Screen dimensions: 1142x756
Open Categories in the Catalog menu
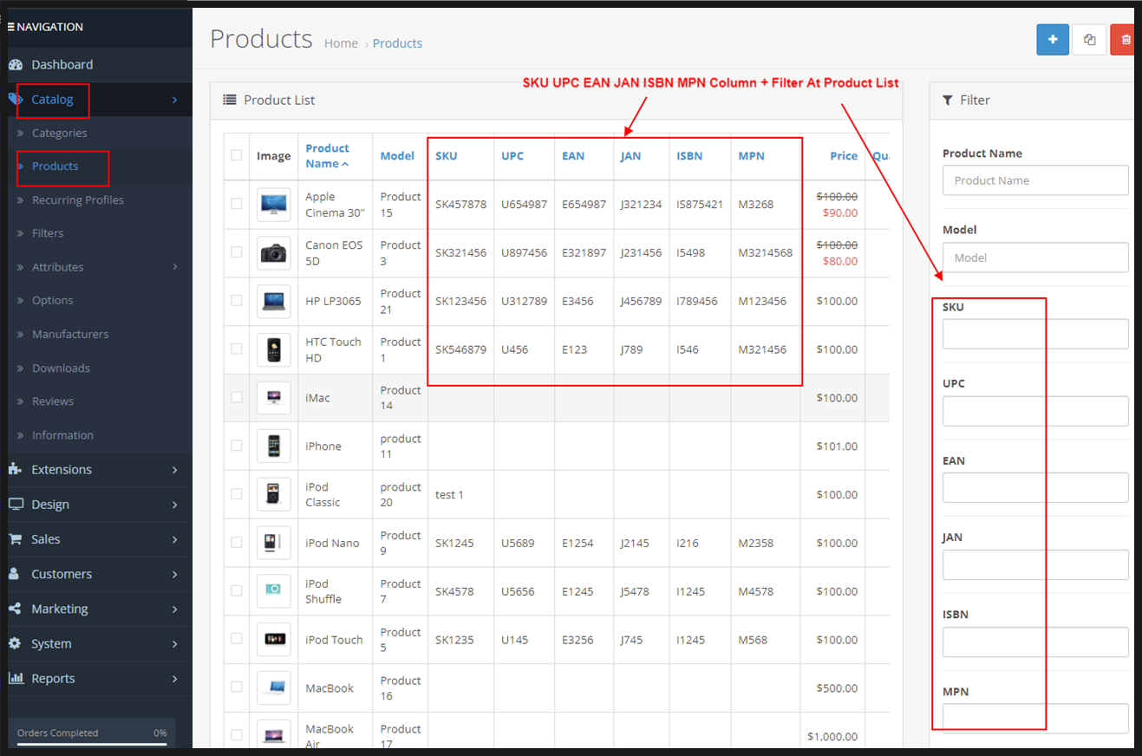[59, 133]
